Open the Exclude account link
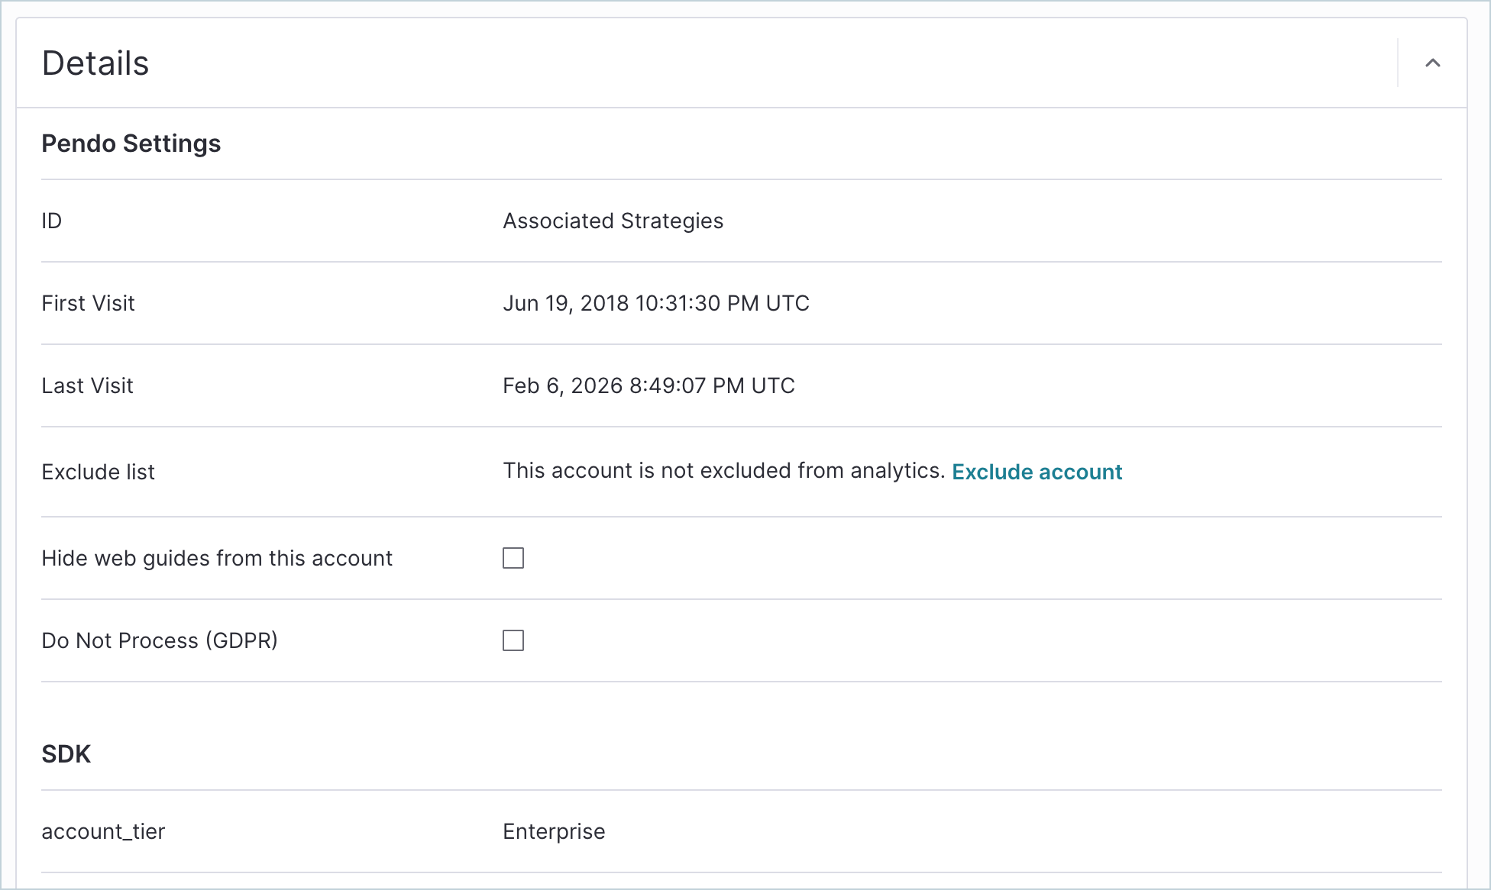The height and width of the screenshot is (890, 1491). pyautogui.click(x=1037, y=472)
